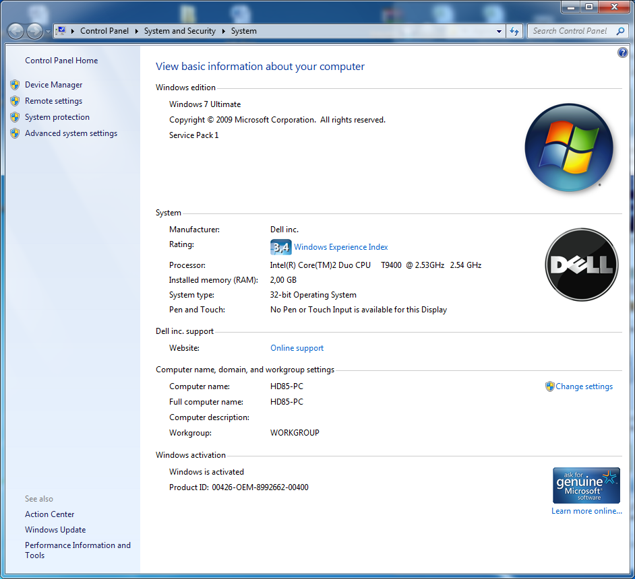Open Performance Information and Tools link

click(x=78, y=550)
